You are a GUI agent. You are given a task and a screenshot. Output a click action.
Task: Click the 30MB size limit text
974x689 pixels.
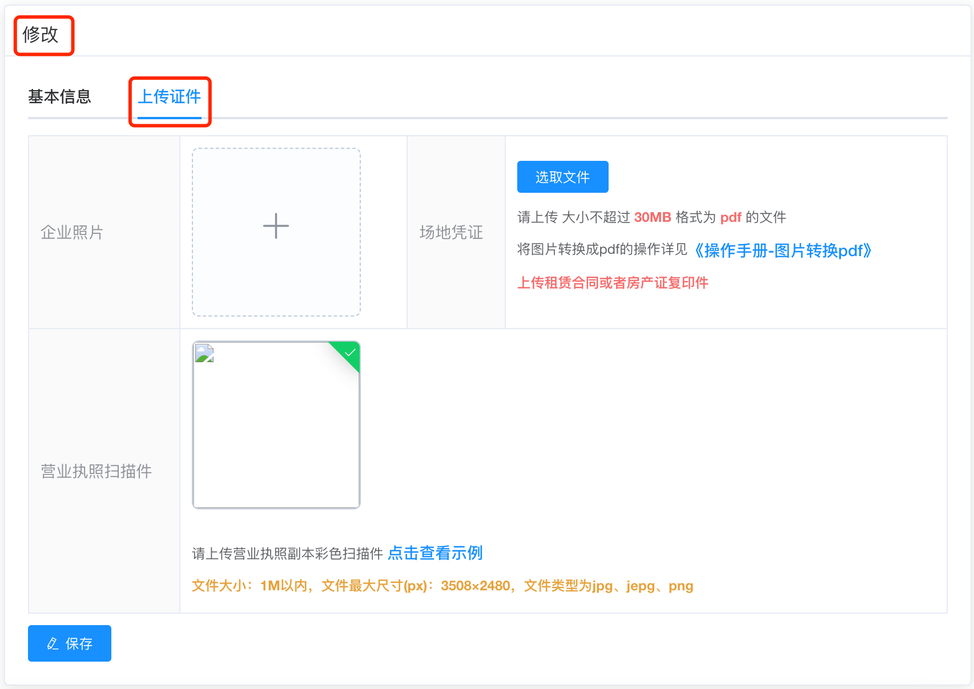[653, 217]
